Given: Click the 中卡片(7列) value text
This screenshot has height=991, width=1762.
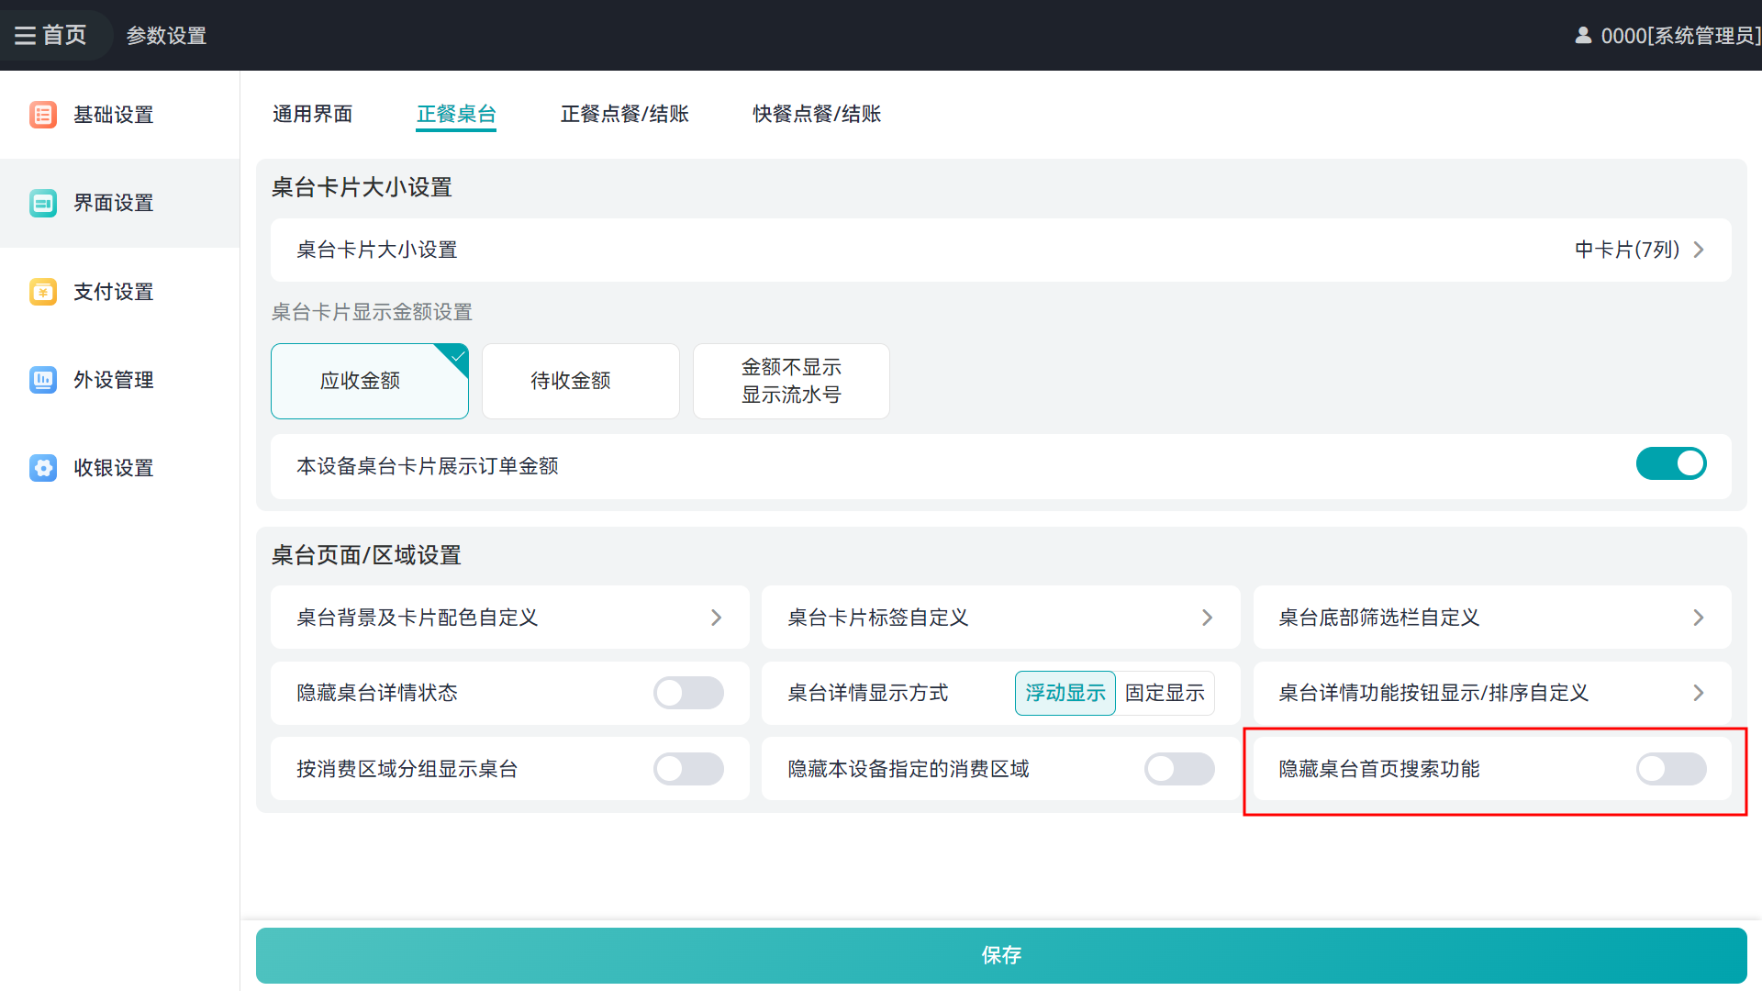Looking at the screenshot, I should pyautogui.click(x=1627, y=250).
